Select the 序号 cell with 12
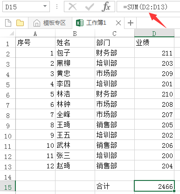 pos(35,166)
